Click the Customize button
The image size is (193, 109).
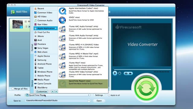(42, 91)
